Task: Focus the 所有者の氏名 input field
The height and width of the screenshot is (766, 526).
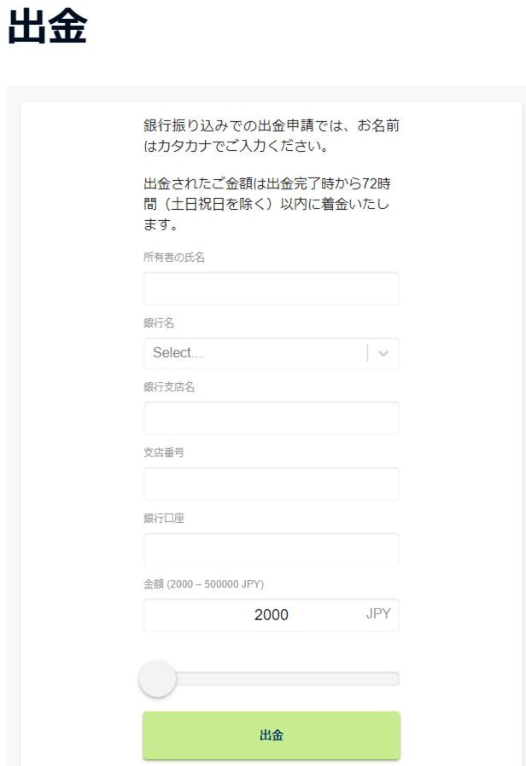Action: click(x=272, y=288)
